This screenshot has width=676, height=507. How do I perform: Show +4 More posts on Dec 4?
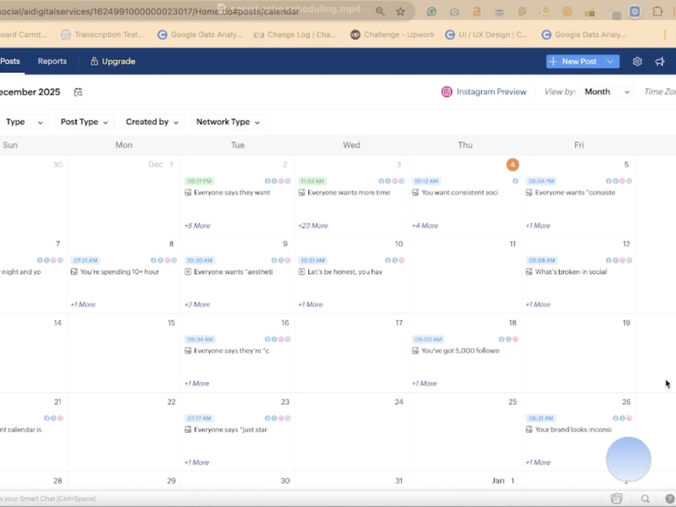(x=425, y=226)
